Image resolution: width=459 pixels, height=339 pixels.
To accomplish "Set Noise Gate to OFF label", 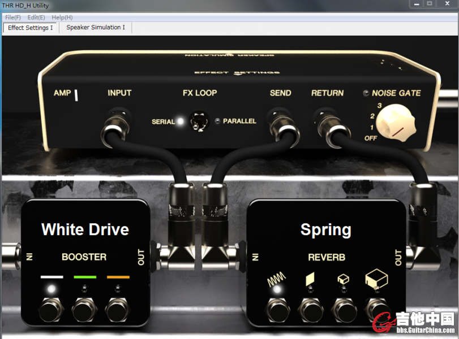I will click(370, 138).
